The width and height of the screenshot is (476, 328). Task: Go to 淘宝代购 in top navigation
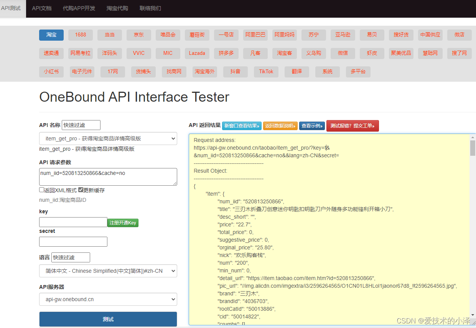pos(117,8)
